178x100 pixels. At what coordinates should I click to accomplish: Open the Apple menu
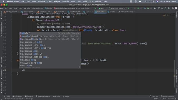(3, 1)
